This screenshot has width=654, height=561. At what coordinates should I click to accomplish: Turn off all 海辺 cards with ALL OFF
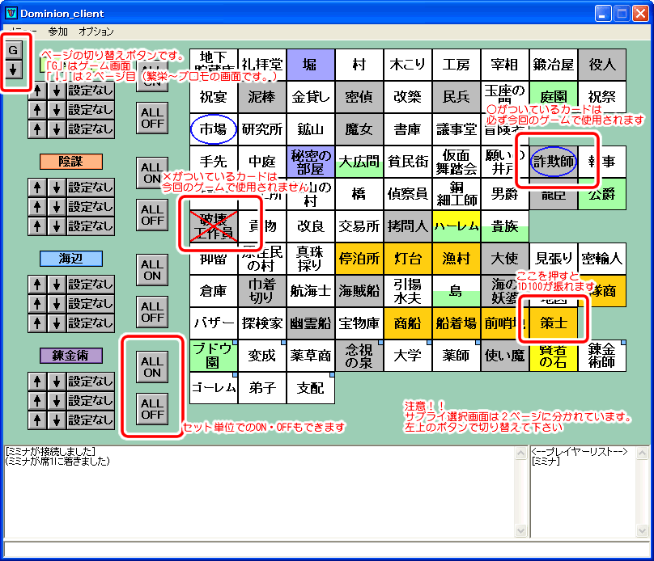(152, 312)
